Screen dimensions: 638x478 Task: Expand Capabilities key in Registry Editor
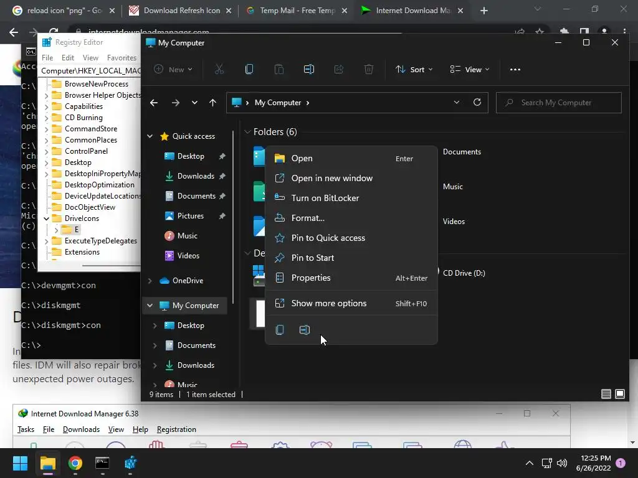[46, 106]
